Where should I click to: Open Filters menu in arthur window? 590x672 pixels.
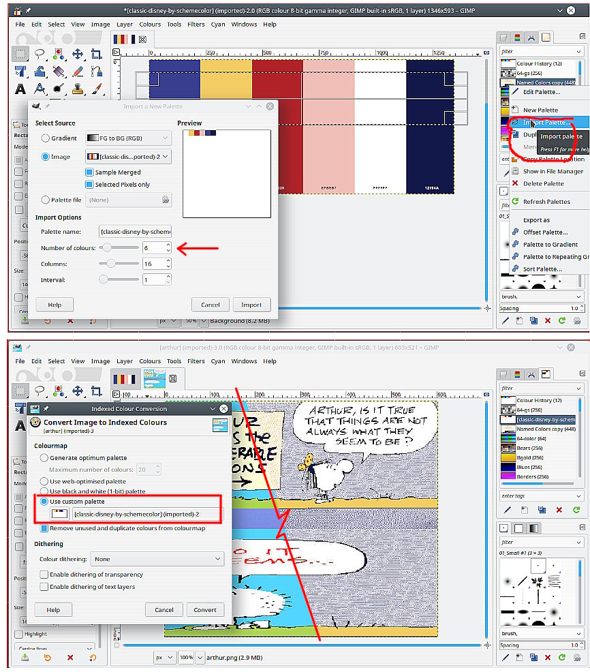tap(196, 361)
